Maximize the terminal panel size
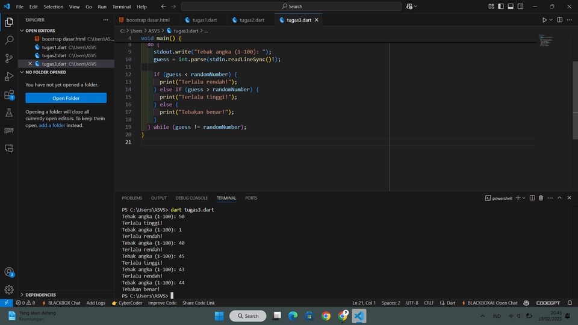Viewport: 578px width, 325px height. pyautogui.click(x=559, y=198)
